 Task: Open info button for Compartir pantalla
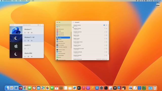[107, 25]
